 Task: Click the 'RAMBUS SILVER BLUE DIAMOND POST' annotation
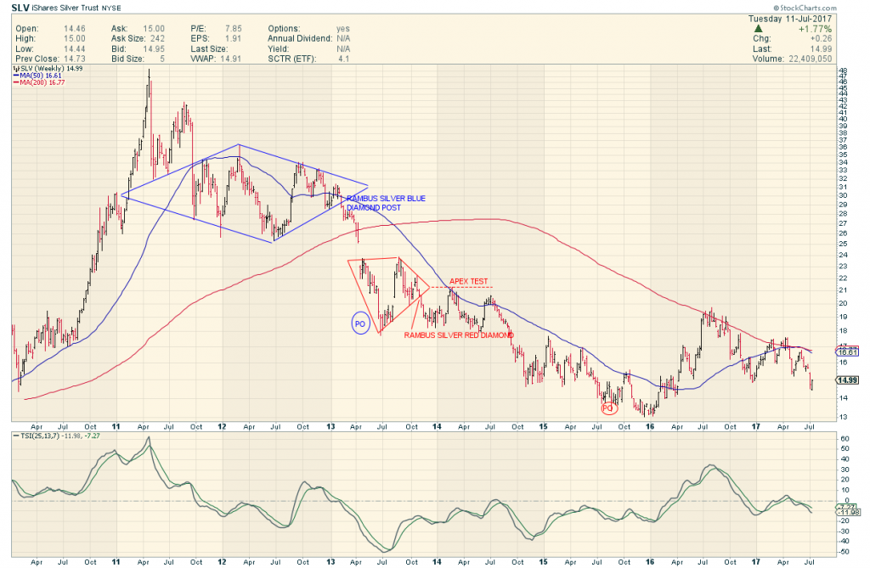pyautogui.click(x=387, y=203)
